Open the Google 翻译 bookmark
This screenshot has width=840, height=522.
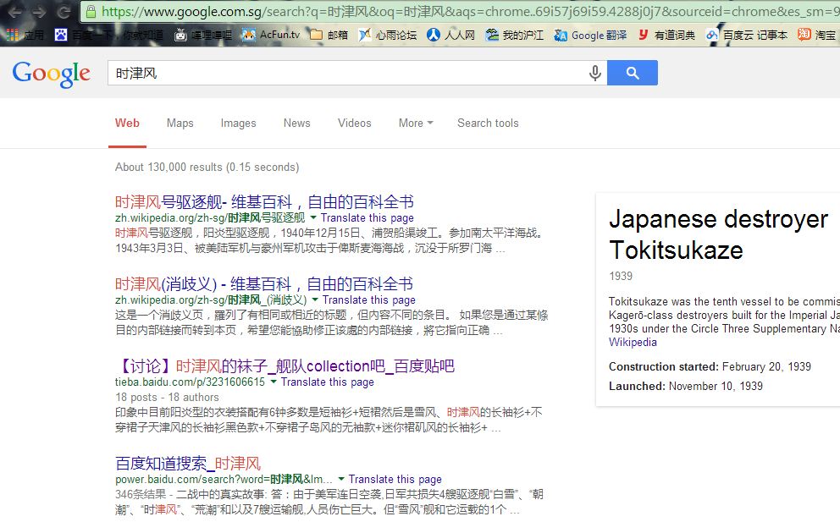click(x=590, y=36)
